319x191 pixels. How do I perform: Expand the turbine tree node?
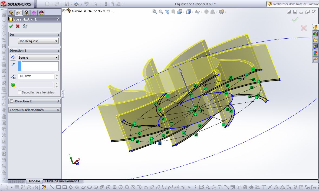(64, 11)
